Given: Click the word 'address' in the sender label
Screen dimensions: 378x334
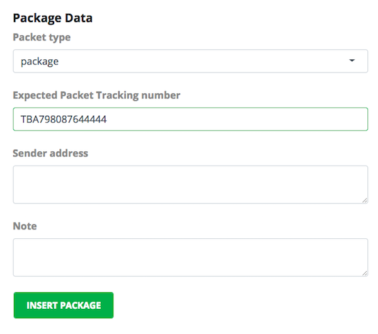Looking at the screenshot, I should [69, 153].
